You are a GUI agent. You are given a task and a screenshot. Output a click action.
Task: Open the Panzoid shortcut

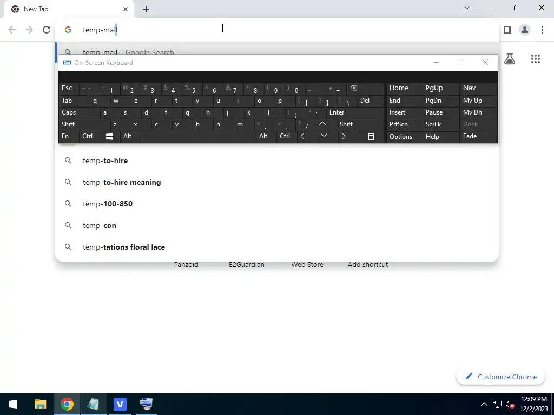[x=186, y=264]
